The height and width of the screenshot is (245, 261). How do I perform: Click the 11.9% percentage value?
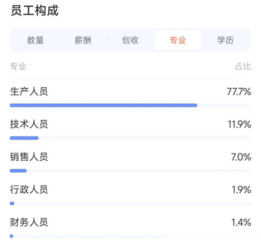[x=239, y=124]
